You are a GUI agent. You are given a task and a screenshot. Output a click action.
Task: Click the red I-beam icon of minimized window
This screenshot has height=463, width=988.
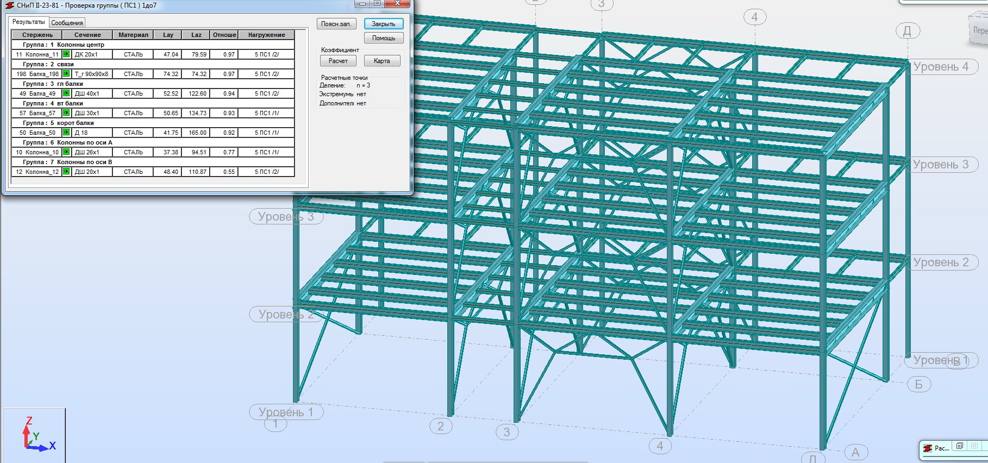(x=928, y=448)
